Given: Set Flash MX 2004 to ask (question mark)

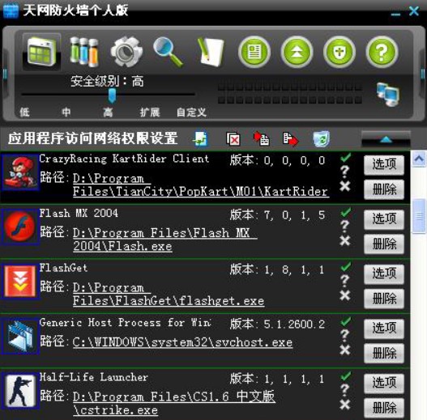Looking at the screenshot, I should tap(344, 226).
